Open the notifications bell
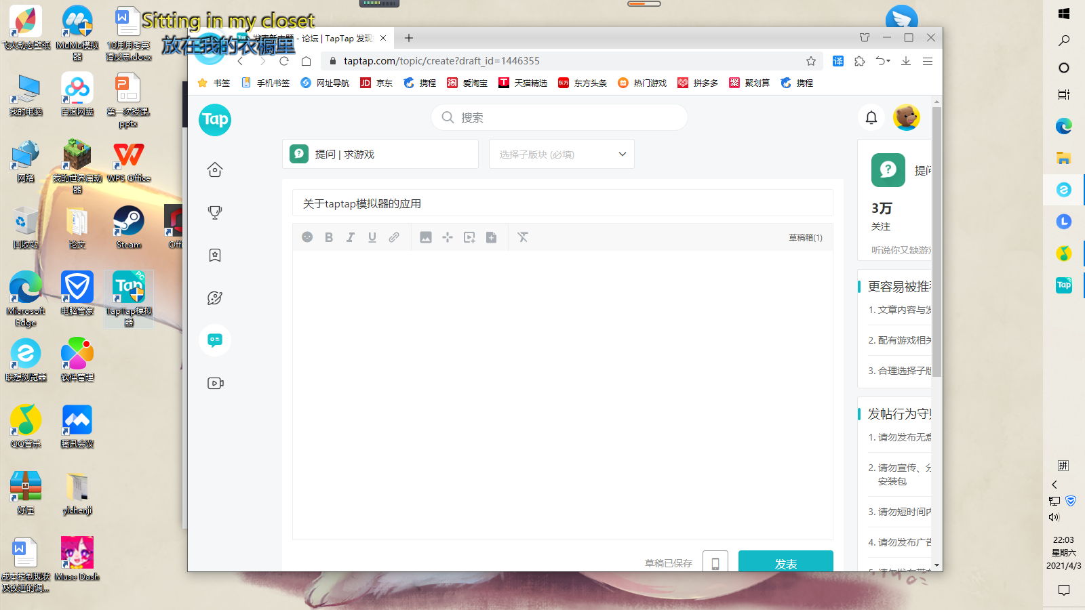 (871, 117)
